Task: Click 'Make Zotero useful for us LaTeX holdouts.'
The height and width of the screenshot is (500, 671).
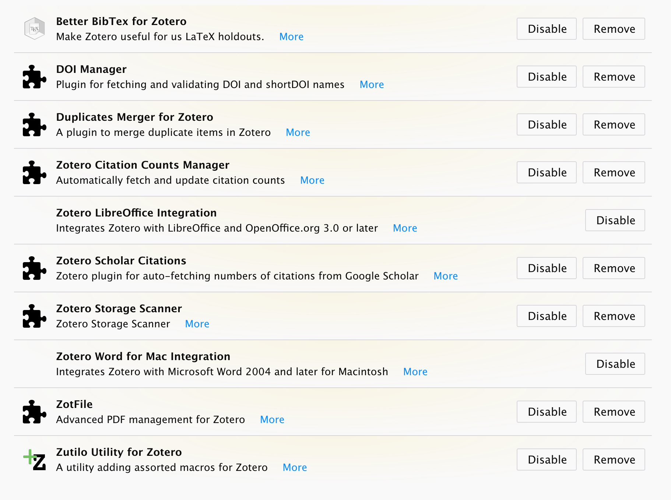Action: click(160, 36)
